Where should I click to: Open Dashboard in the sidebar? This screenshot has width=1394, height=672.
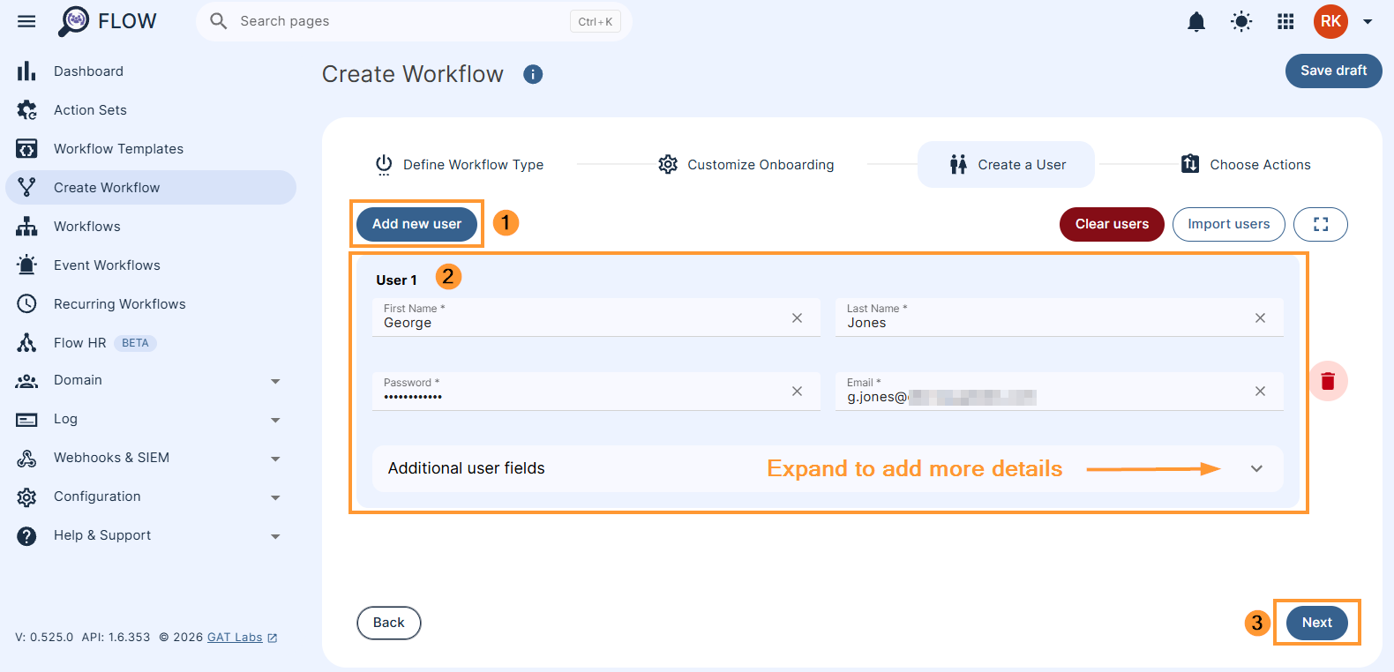(x=151, y=71)
